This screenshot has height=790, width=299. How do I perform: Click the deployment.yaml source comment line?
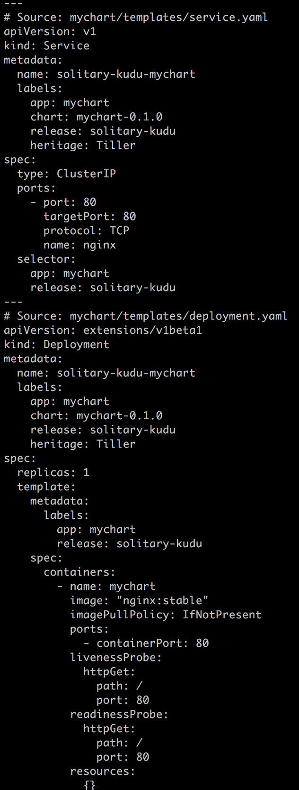pyautogui.click(x=146, y=316)
